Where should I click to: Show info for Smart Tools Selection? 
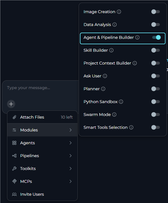[x=131, y=127]
